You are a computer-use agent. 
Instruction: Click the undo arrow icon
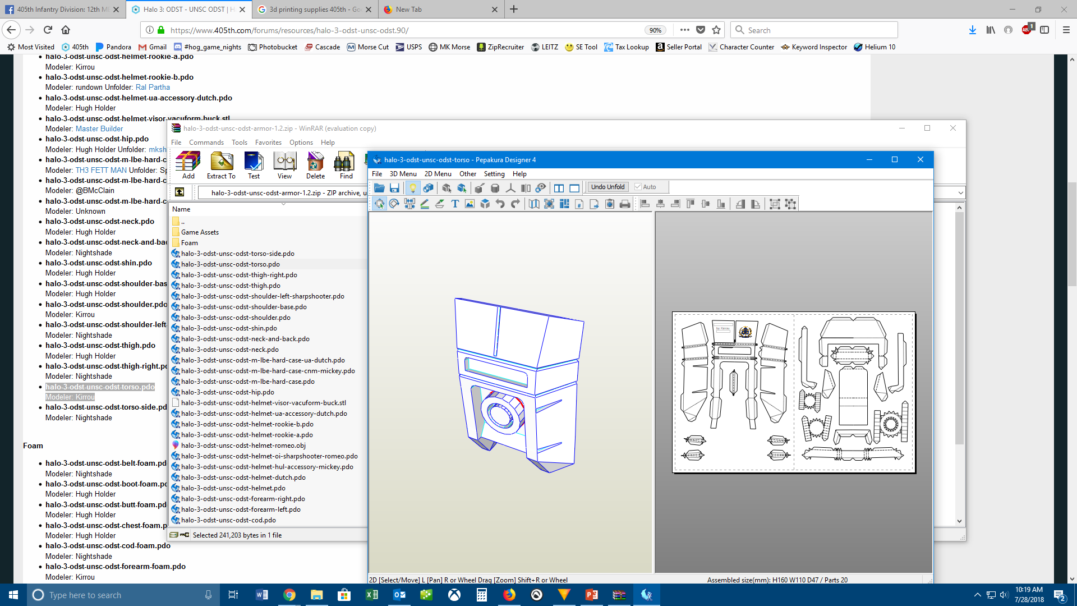(500, 204)
